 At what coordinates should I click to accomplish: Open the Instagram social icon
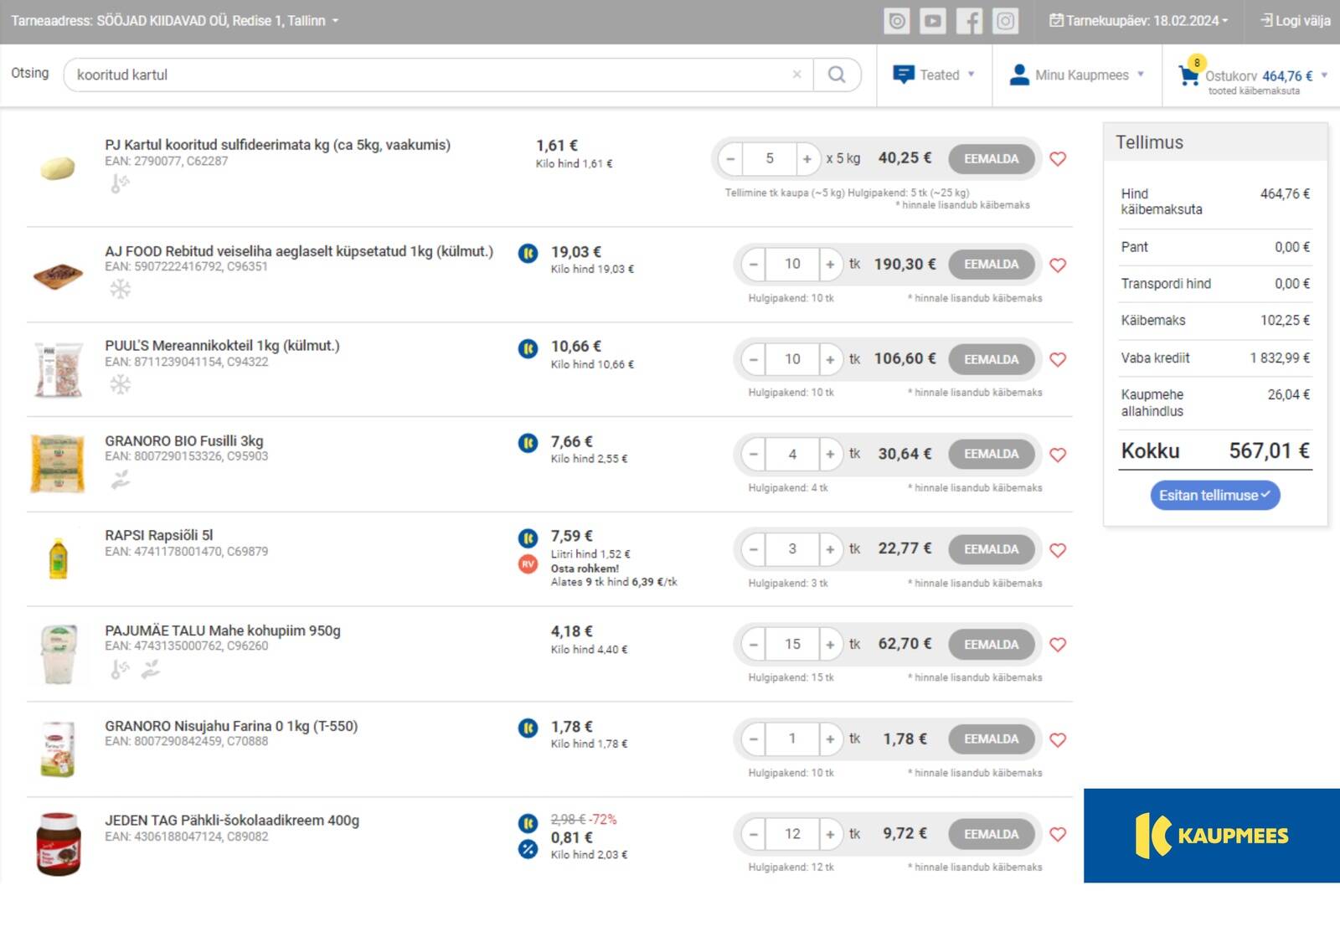1005,21
